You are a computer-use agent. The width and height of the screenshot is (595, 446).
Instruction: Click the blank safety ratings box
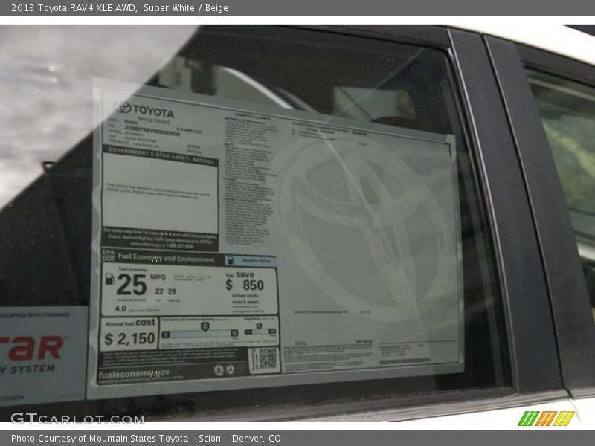coord(161,194)
